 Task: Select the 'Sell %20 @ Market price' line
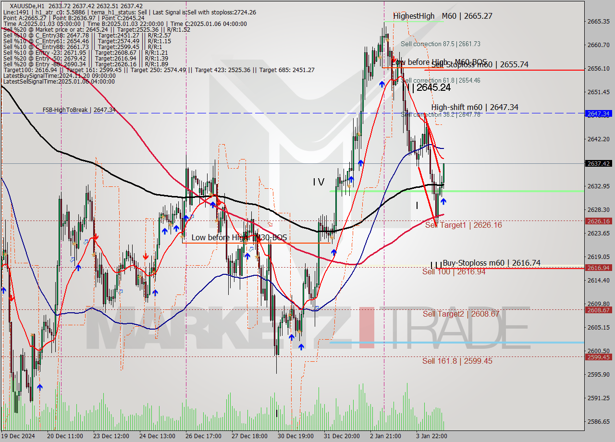(97, 29)
